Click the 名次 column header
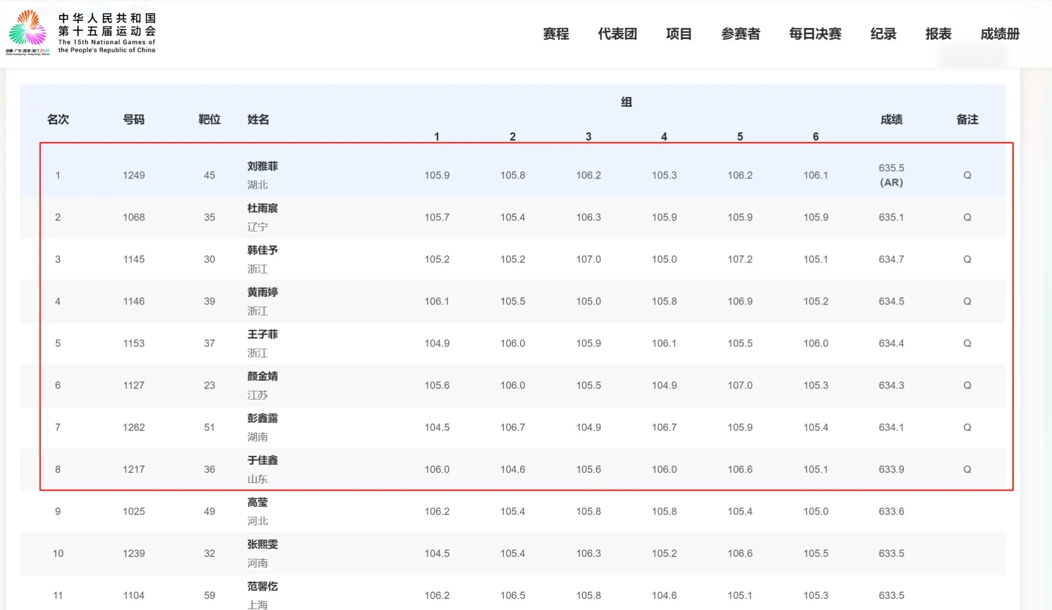 tap(58, 119)
